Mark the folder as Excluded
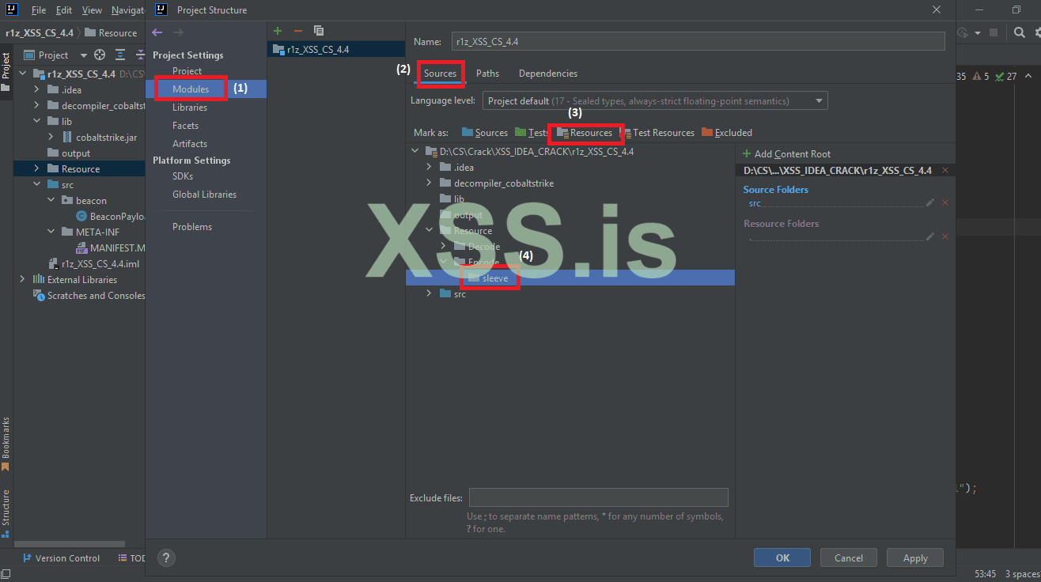The width and height of the screenshot is (1041, 582). tap(727, 133)
